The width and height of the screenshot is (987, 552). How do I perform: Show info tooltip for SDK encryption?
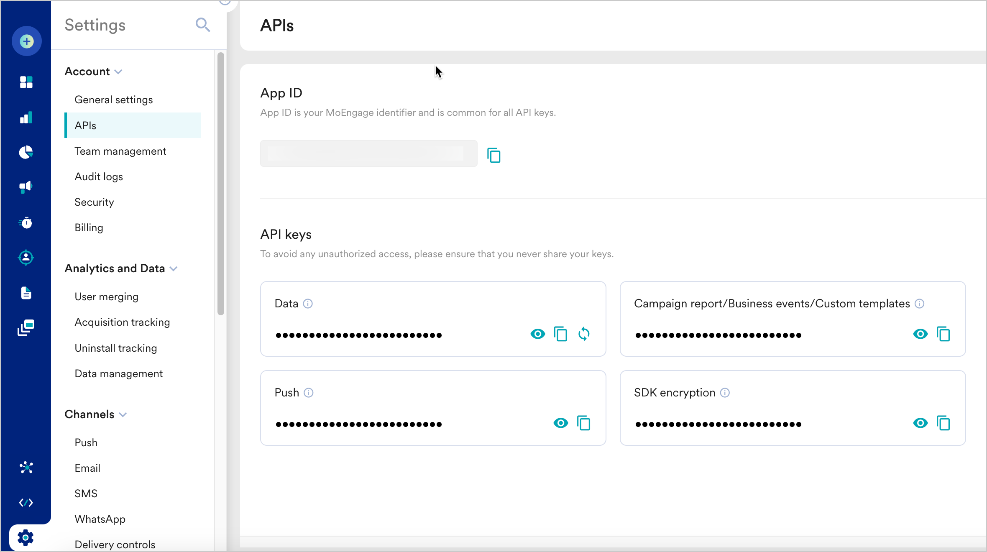point(725,393)
